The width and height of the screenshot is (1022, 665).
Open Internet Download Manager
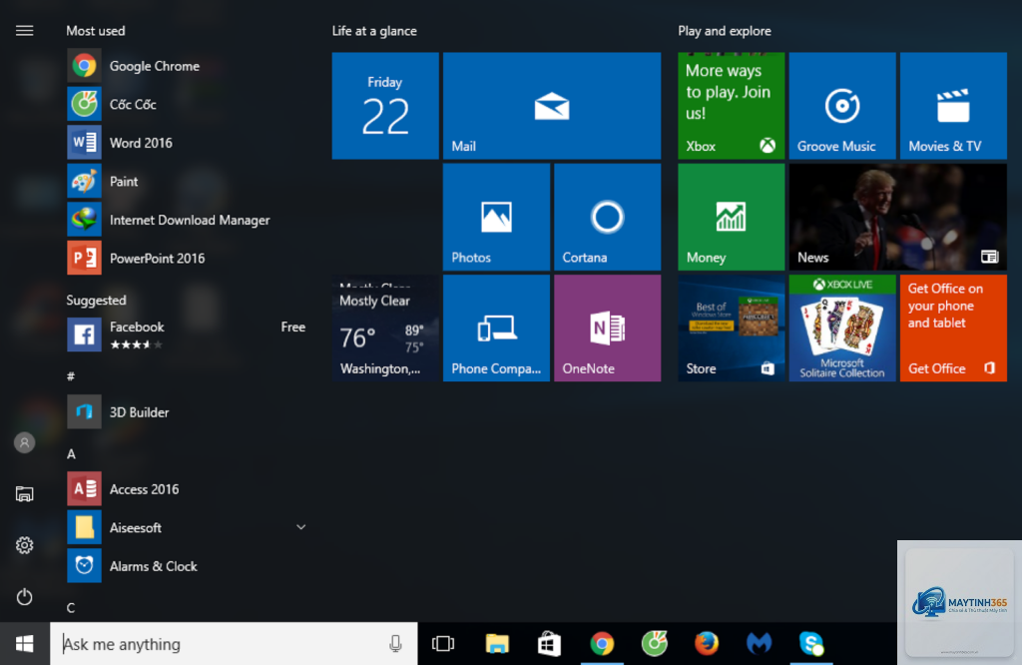coord(186,220)
